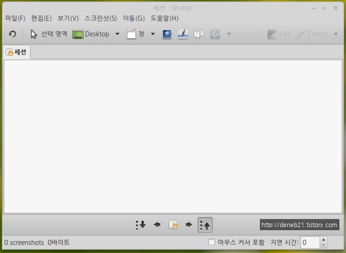Go to next screenshot with right arrow

coord(189,225)
